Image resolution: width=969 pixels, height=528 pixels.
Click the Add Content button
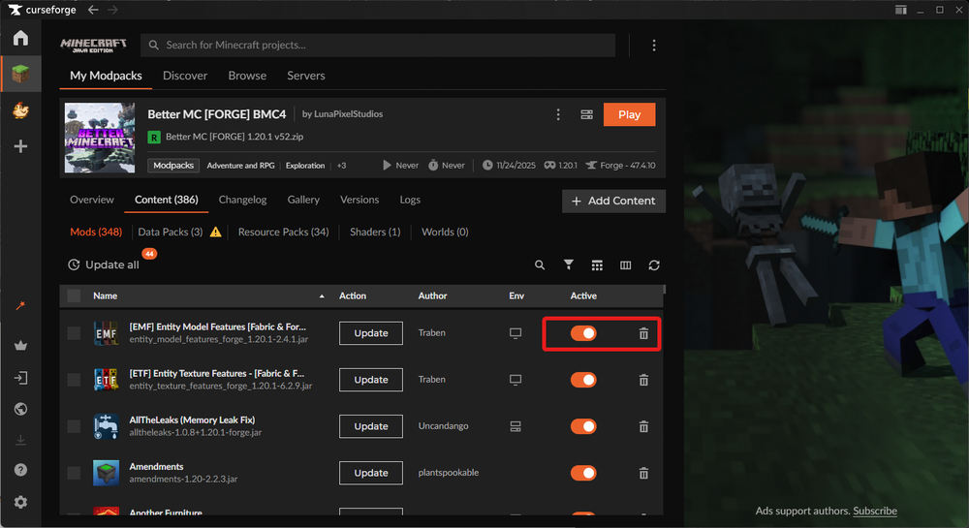pyautogui.click(x=613, y=202)
